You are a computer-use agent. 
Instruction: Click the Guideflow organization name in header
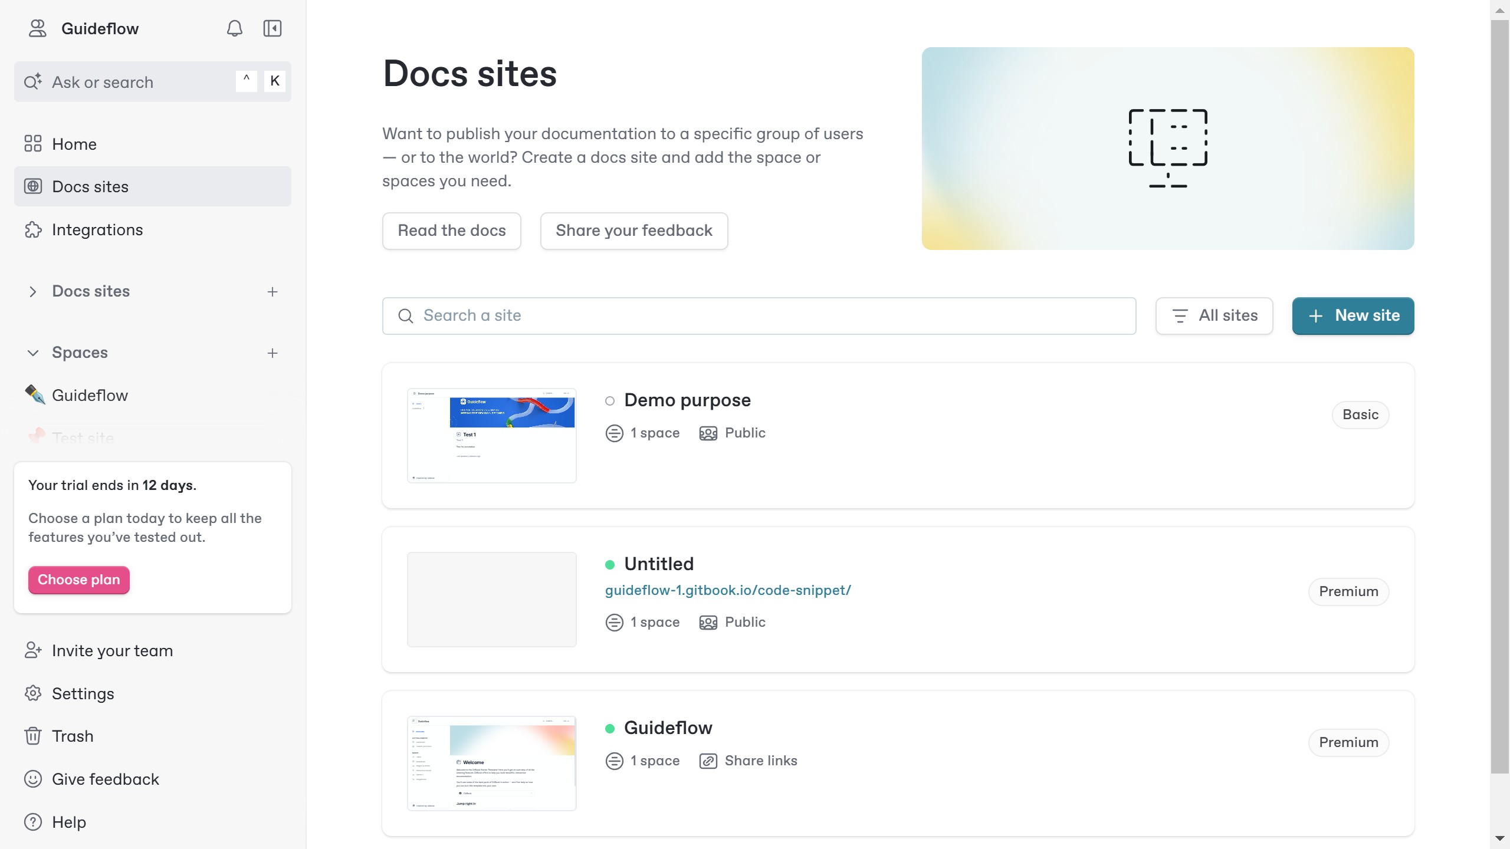tap(100, 28)
